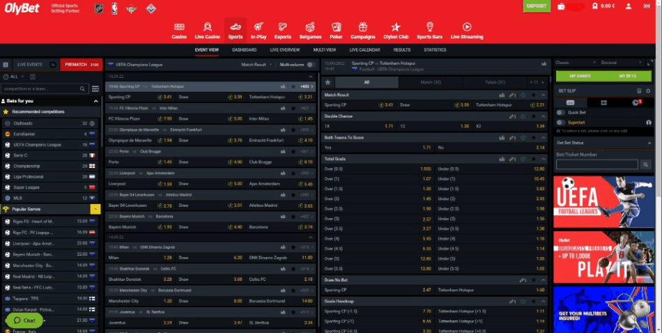The image size is (662, 333).
Task: Select the Match (33) markets tab
Action: pos(431,82)
